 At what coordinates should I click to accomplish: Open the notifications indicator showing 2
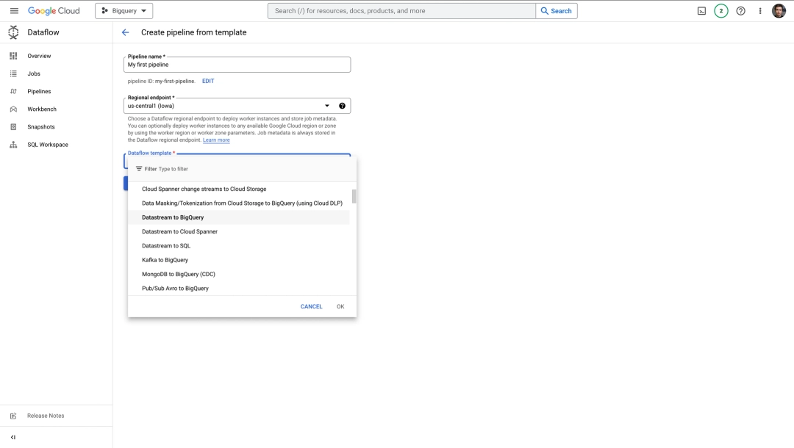(x=720, y=10)
